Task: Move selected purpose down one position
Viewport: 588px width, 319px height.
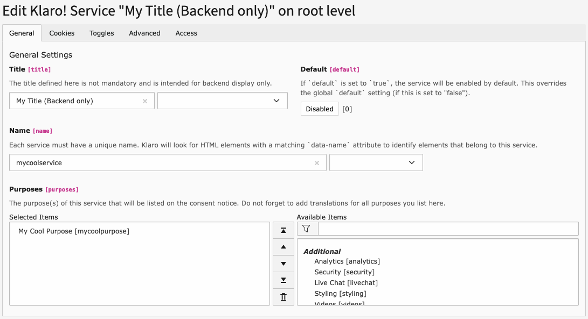Action: [283, 264]
